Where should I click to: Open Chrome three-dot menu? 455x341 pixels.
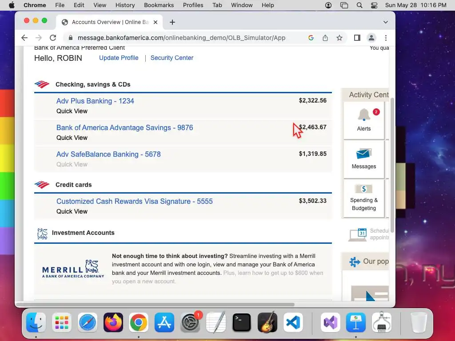(x=386, y=38)
